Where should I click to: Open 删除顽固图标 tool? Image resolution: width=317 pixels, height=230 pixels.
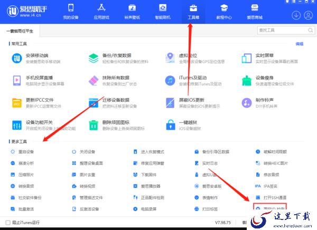tap(116, 125)
